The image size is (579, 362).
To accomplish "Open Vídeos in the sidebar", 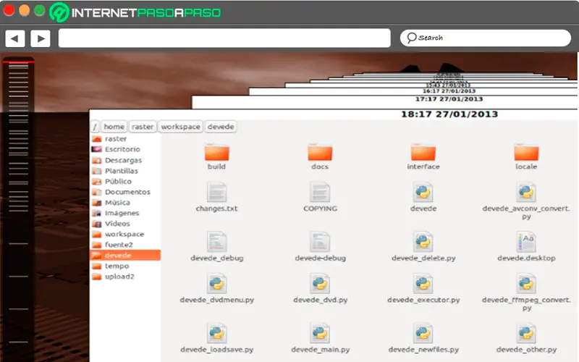I will click(x=125, y=224).
